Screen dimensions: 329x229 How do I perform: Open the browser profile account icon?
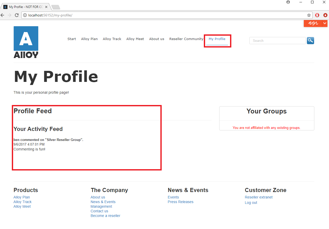[288, 2]
